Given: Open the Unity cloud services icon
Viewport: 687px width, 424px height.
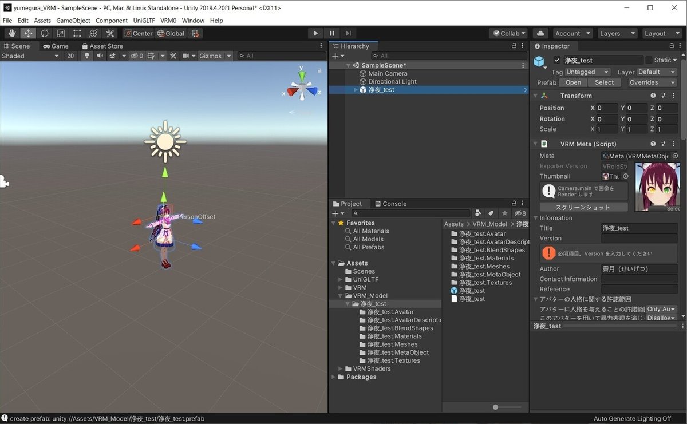Looking at the screenshot, I should pyautogui.click(x=540, y=33).
